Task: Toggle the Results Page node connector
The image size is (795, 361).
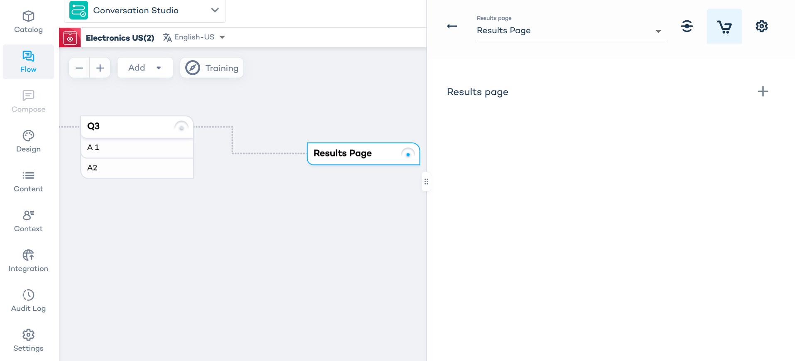Action: point(408,154)
